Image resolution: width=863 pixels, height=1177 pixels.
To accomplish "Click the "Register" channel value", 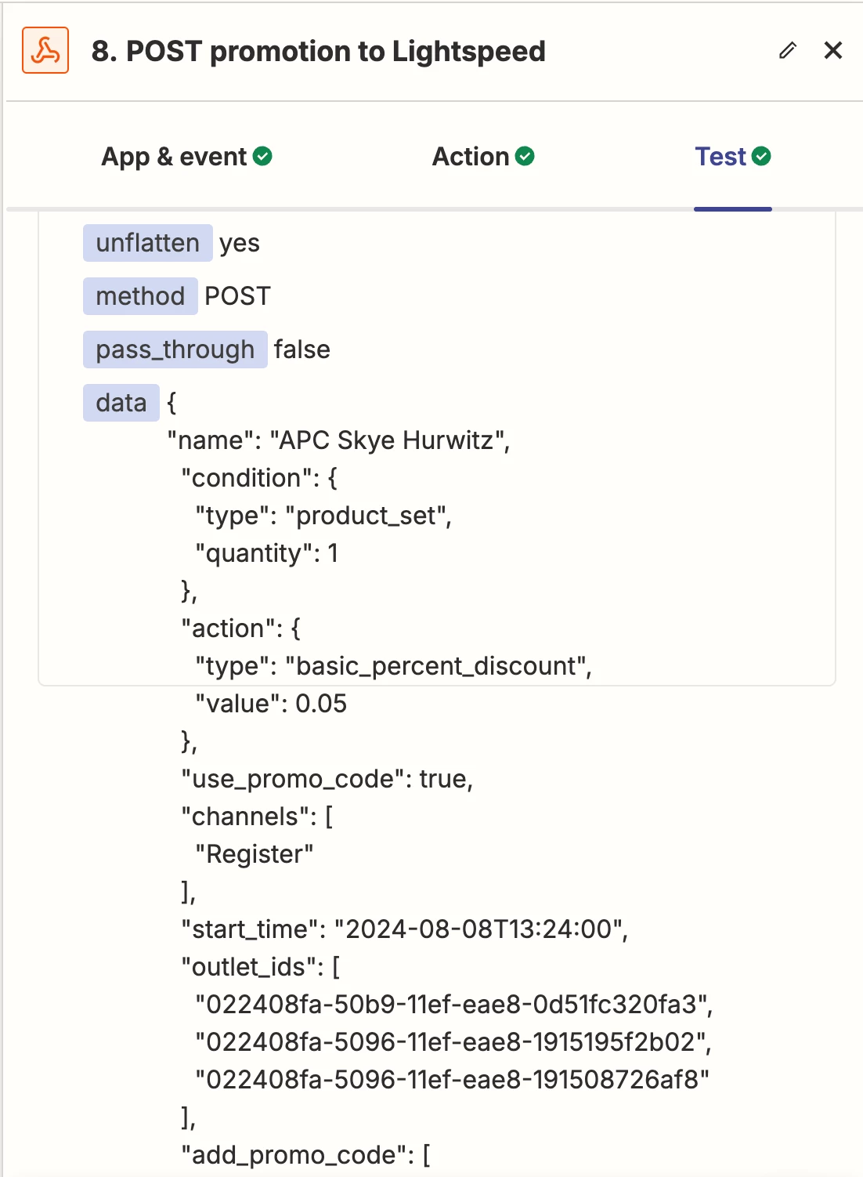I will tap(255, 854).
